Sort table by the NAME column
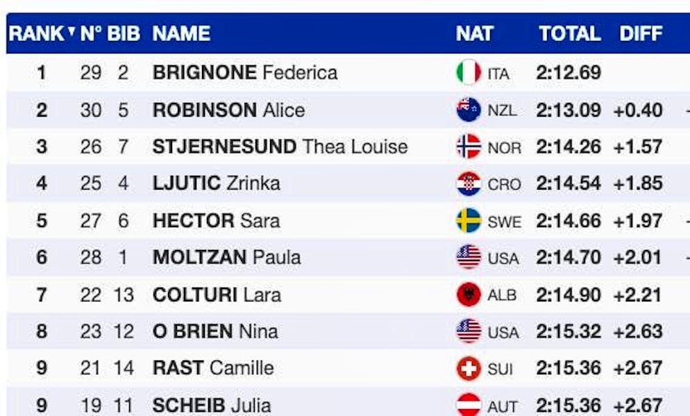 (x=181, y=33)
